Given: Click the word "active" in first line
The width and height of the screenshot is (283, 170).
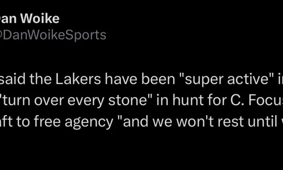Looking at the screenshot, I should pos(248,79).
